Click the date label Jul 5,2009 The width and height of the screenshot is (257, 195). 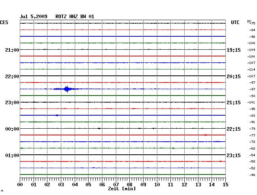pyautogui.click(x=34, y=17)
